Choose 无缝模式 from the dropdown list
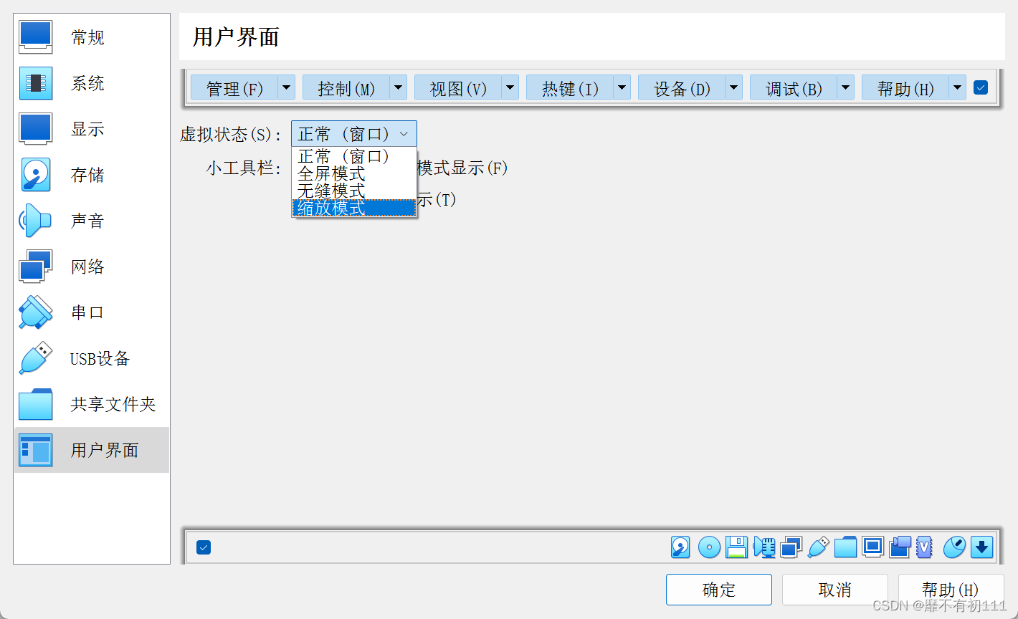The height and width of the screenshot is (619, 1018). tap(354, 191)
